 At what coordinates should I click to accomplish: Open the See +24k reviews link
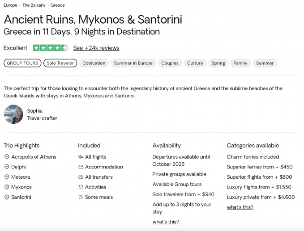click(x=96, y=48)
